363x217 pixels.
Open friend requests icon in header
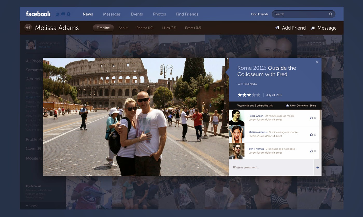58,14
